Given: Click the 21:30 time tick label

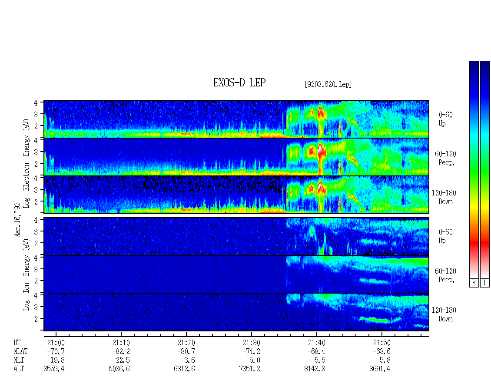Looking at the screenshot, I should (252, 343).
